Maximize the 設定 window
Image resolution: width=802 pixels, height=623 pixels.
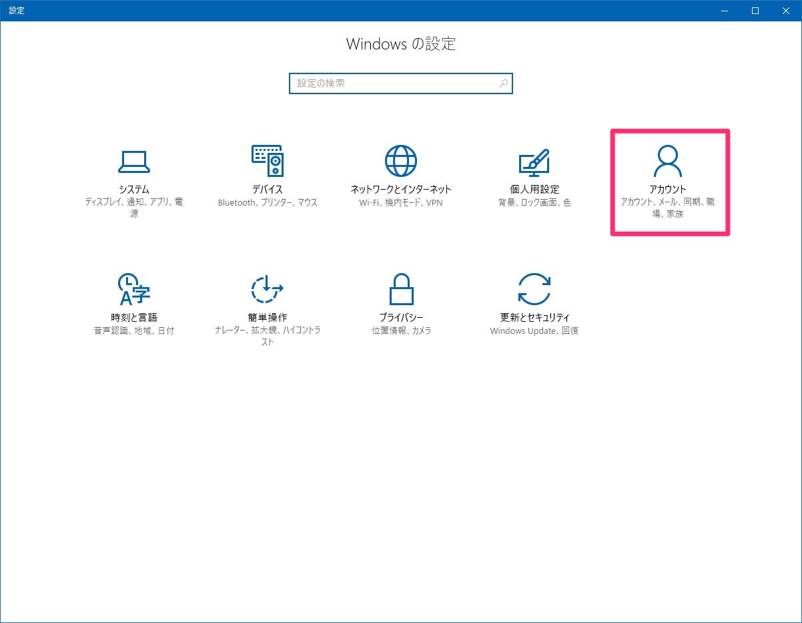tap(755, 11)
